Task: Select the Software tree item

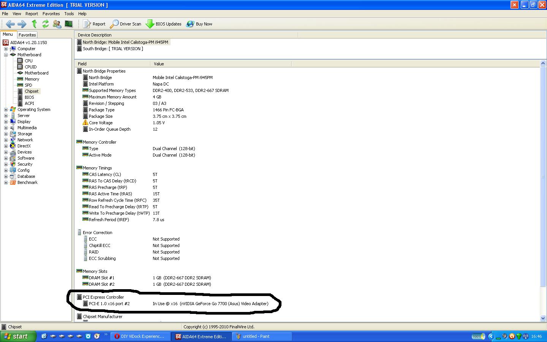Action: 26,158
